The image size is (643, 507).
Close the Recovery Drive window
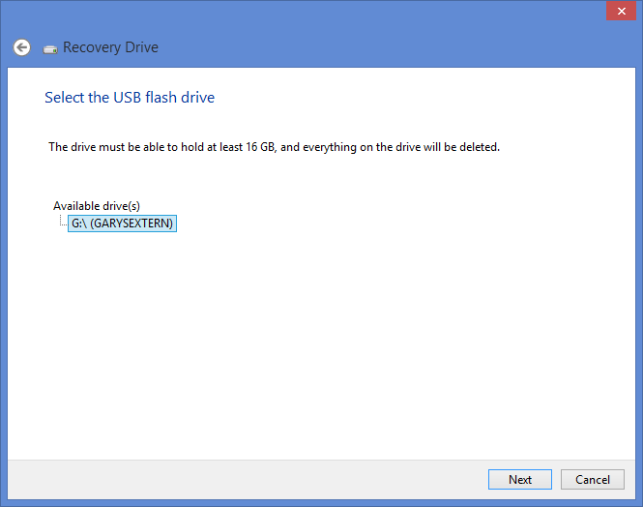coord(619,12)
